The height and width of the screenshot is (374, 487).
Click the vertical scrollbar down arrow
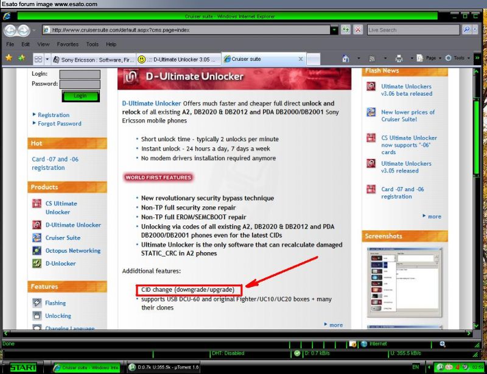[x=477, y=325]
